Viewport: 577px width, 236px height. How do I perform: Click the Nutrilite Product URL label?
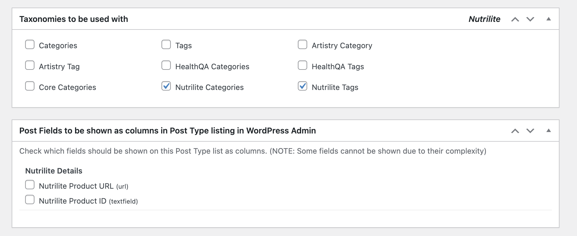(84, 186)
